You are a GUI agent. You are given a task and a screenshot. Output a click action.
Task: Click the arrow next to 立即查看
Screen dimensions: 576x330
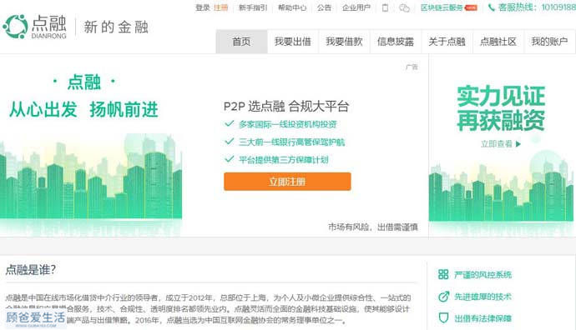(x=518, y=143)
